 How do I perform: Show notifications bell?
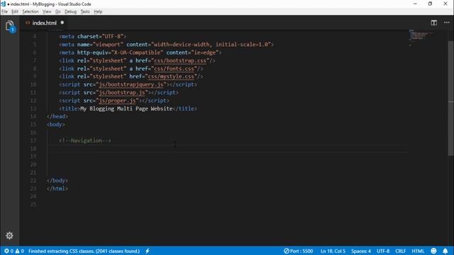pyautogui.click(x=445, y=251)
